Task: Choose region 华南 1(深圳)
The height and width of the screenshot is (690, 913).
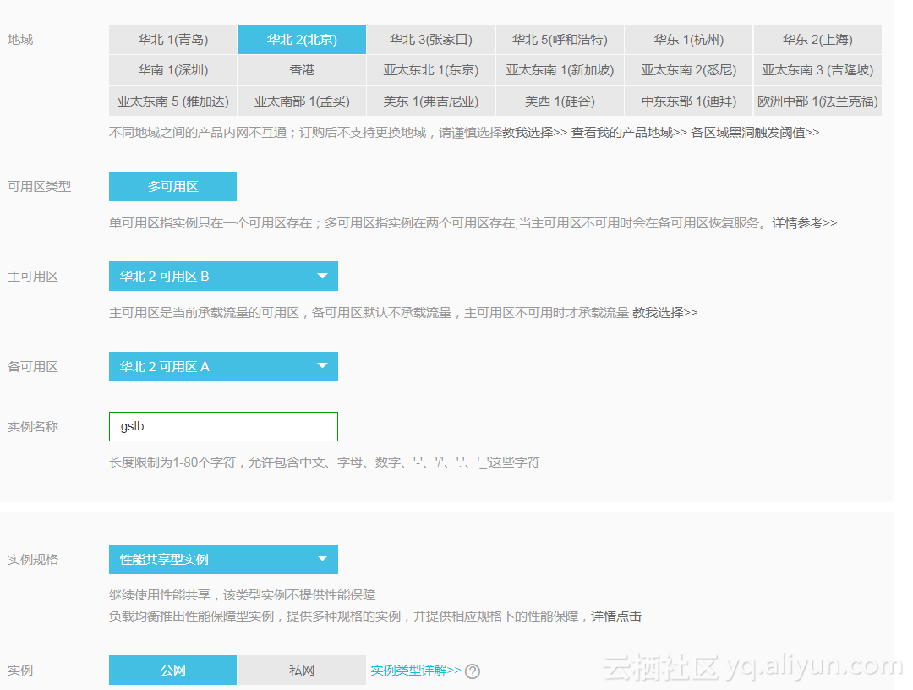Action: 173,70
